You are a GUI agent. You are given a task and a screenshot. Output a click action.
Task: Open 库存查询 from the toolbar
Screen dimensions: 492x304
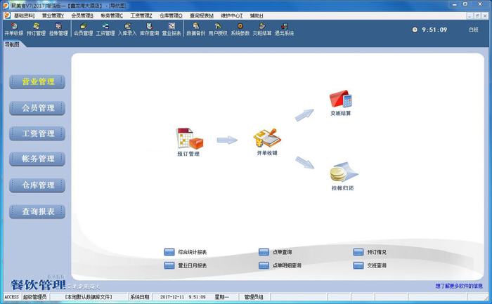[149, 29]
